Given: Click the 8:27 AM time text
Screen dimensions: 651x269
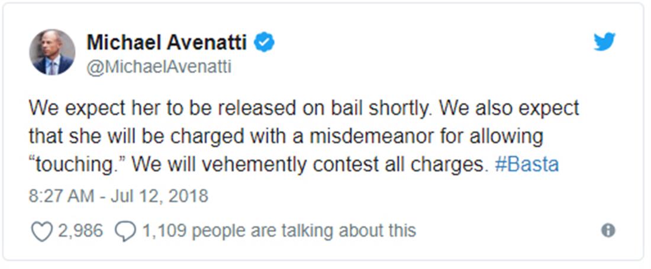Looking at the screenshot, I should [60, 196].
